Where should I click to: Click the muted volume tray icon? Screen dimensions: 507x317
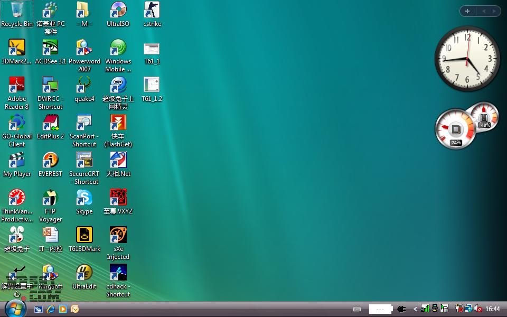click(x=478, y=309)
